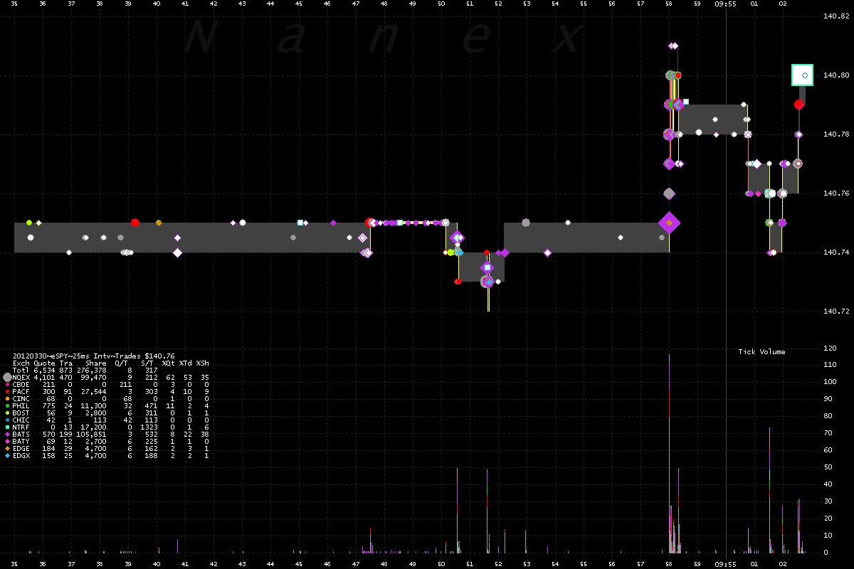Click the 'Tick Volume' label
The height and width of the screenshot is (569, 854).
[761, 352]
